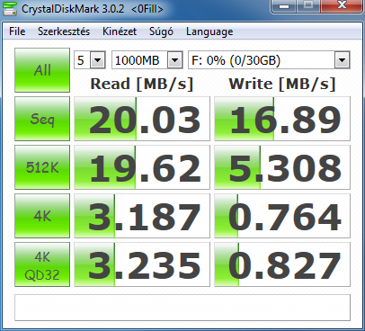Open the File menu
Screen dimensions: 365x331
(17, 31)
